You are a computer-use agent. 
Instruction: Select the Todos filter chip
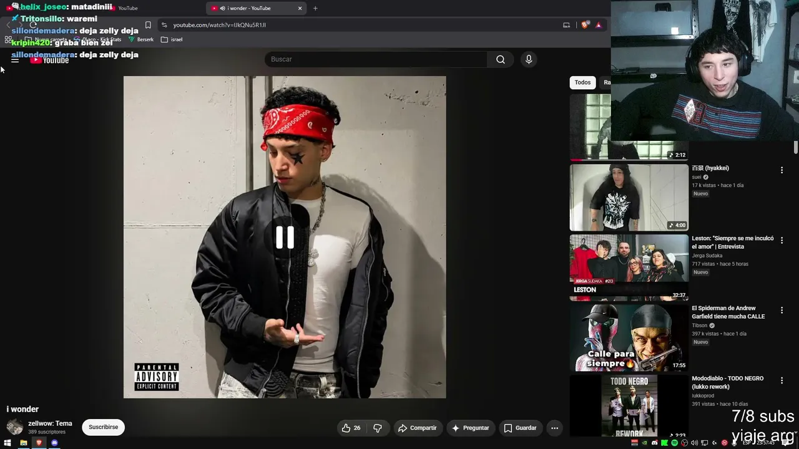tap(582, 82)
